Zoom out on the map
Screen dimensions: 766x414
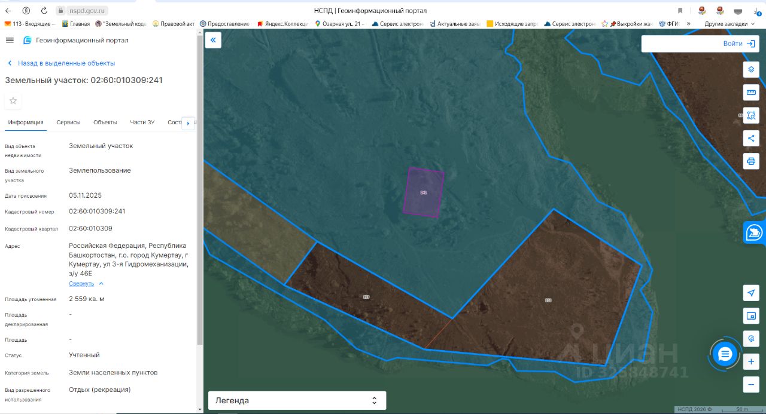[x=751, y=385]
